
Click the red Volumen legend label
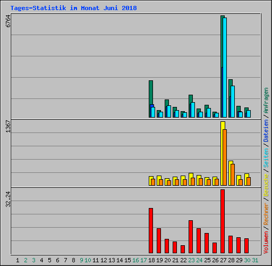tap(266, 242)
